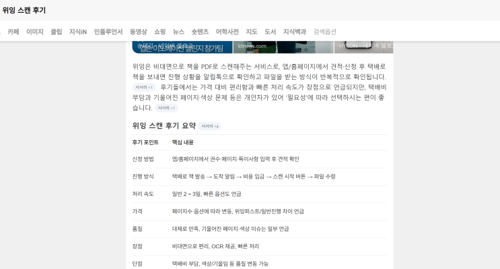The image size is (500, 269).
Task: Select the 지식iN tab
Action: point(78,32)
